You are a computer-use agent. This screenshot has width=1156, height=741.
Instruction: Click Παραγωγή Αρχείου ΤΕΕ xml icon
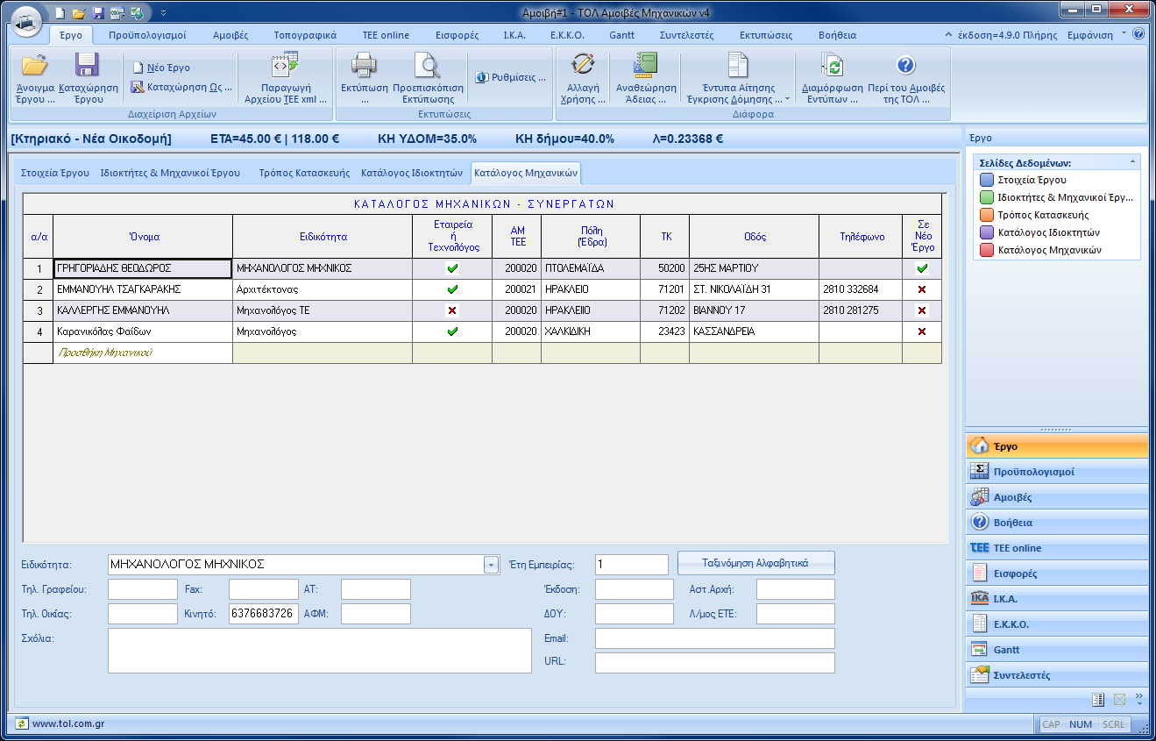(x=285, y=64)
